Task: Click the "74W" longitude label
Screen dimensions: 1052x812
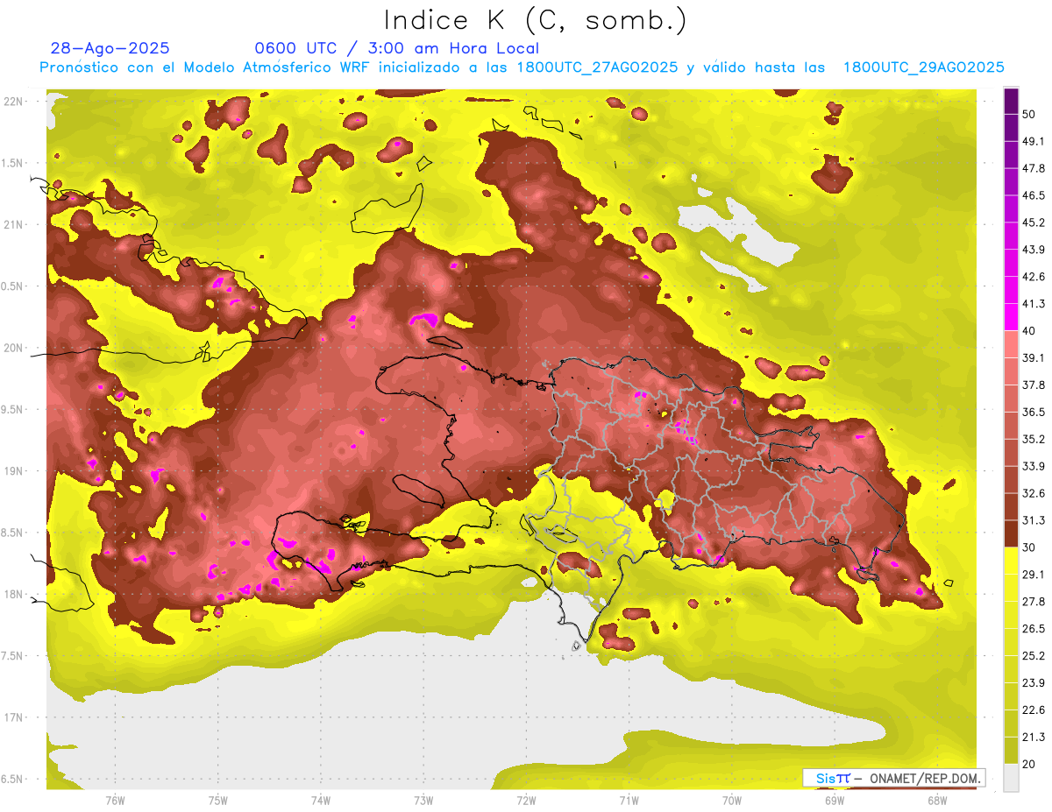Action: click(320, 801)
